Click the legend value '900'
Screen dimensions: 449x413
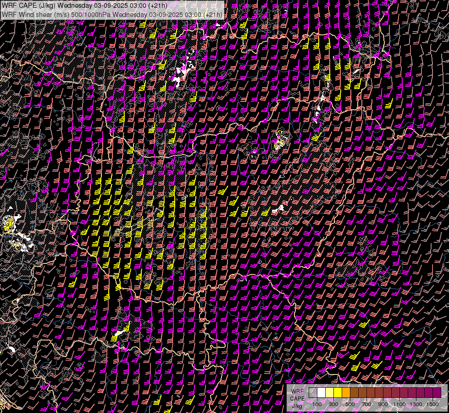coord(383,404)
